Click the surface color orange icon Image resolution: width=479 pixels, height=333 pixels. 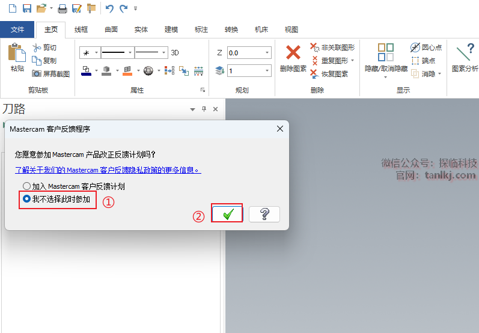[x=127, y=71]
